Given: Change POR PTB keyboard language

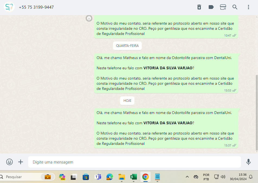Looking at the screenshot, I should point(206,177).
